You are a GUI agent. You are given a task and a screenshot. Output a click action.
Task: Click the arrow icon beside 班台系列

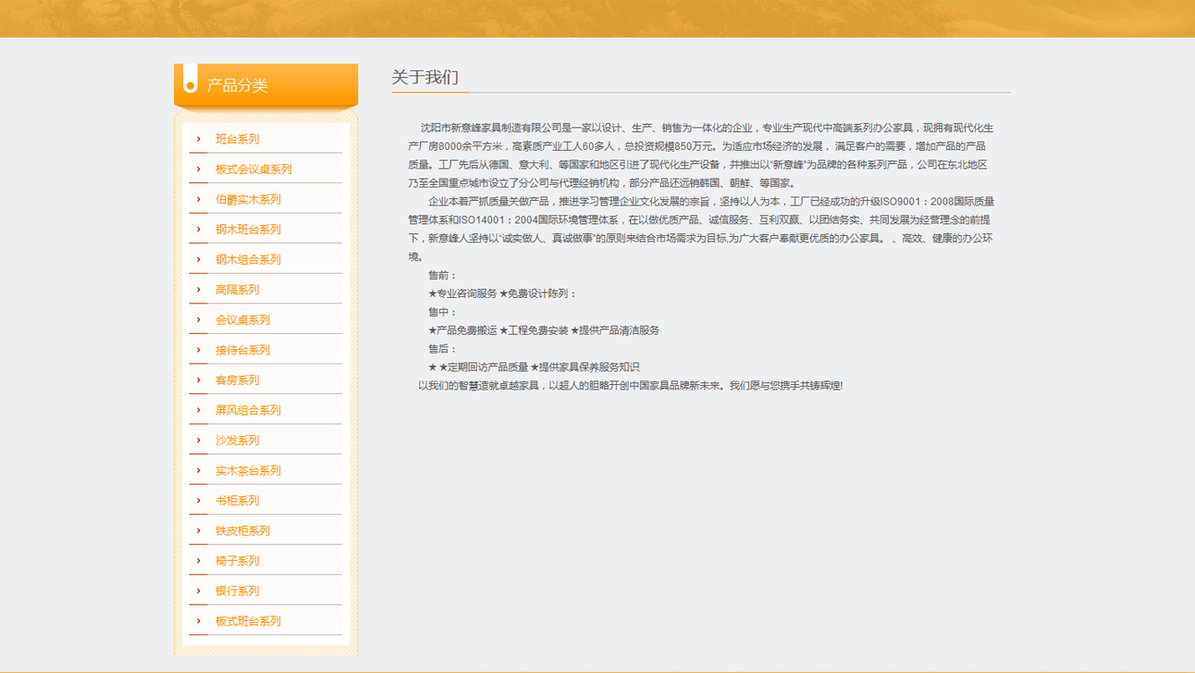(198, 139)
